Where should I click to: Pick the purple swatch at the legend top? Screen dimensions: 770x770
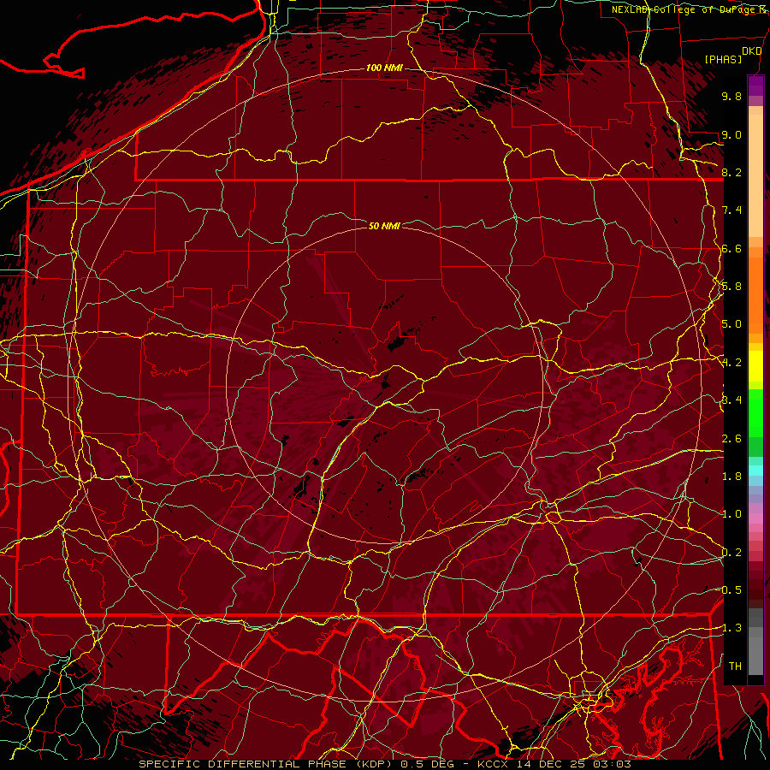(x=755, y=86)
